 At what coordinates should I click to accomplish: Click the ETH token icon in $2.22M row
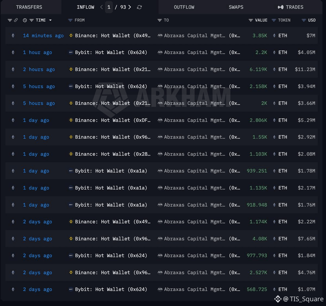[x=274, y=222]
